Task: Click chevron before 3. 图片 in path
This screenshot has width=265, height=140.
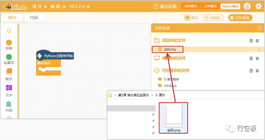Action: point(152,95)
